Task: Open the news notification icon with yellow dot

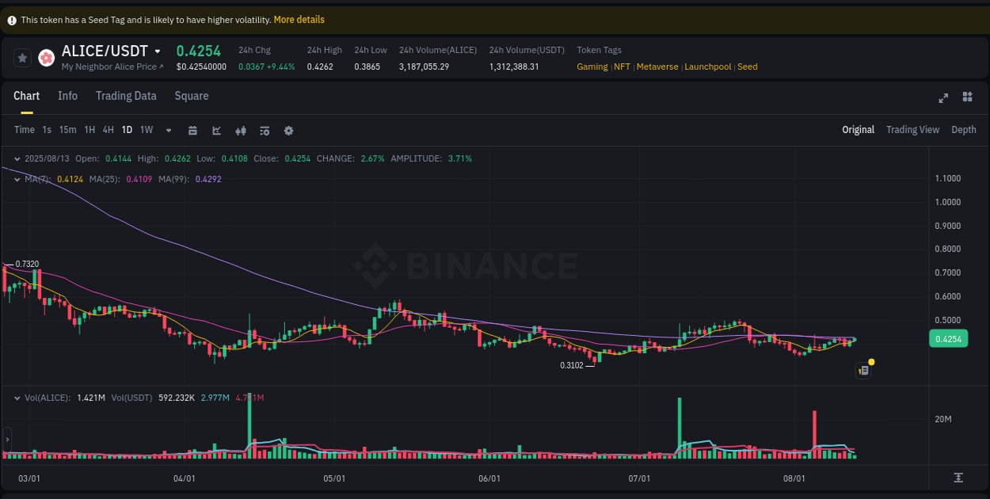Action: [x=863, y=370]
